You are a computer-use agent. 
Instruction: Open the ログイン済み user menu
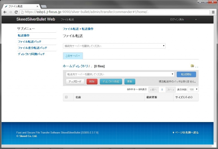(183, 20)
